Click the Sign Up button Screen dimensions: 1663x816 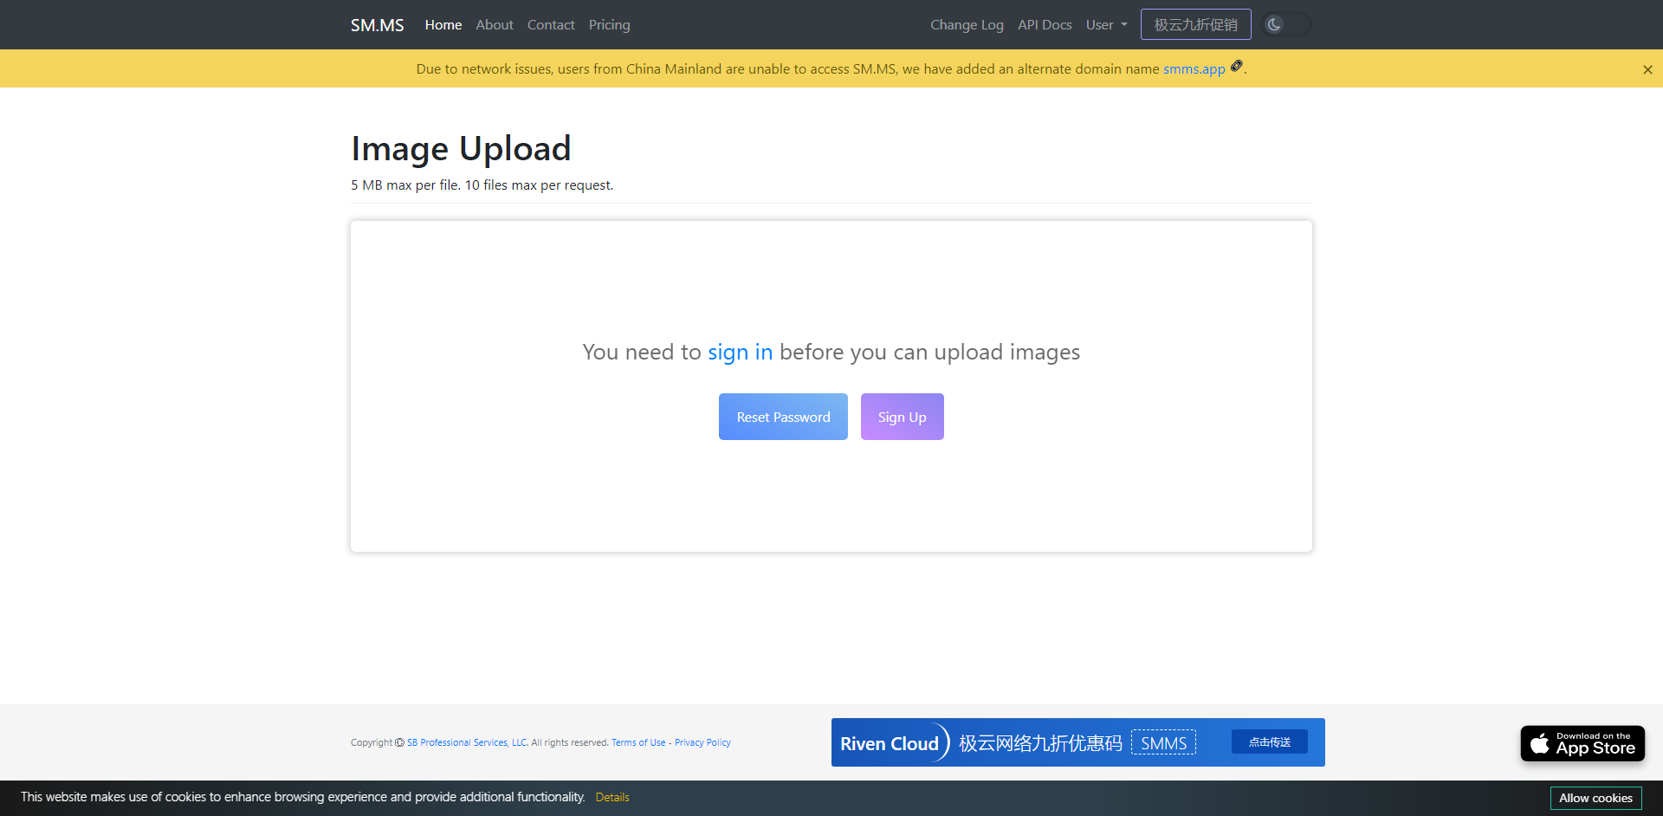(902, 417)
